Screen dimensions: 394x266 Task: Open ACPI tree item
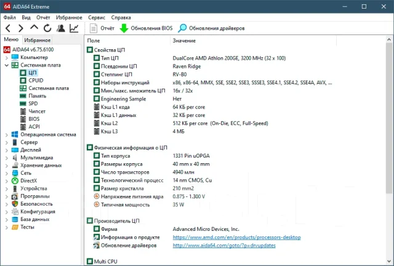click(30, 127)
